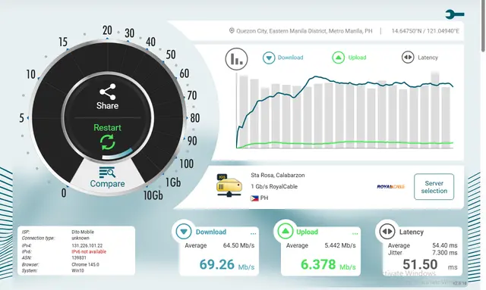
Task: Open Download card more options dots
Action: (253, 234)
